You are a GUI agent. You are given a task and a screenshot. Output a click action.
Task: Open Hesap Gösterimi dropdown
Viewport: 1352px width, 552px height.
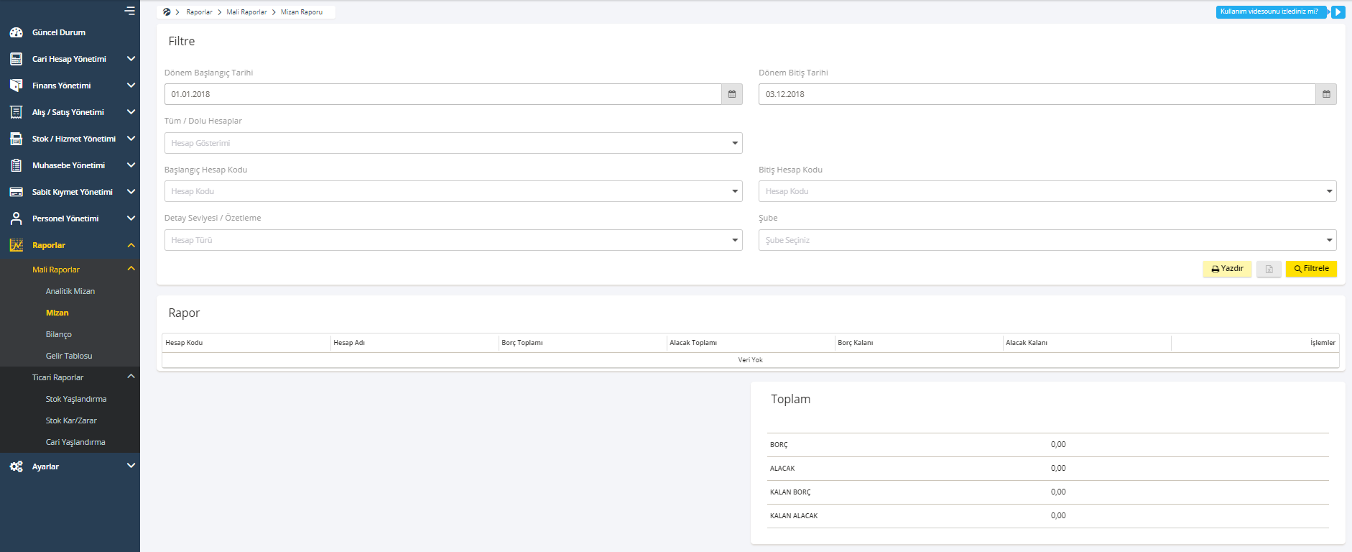[453, 143]
